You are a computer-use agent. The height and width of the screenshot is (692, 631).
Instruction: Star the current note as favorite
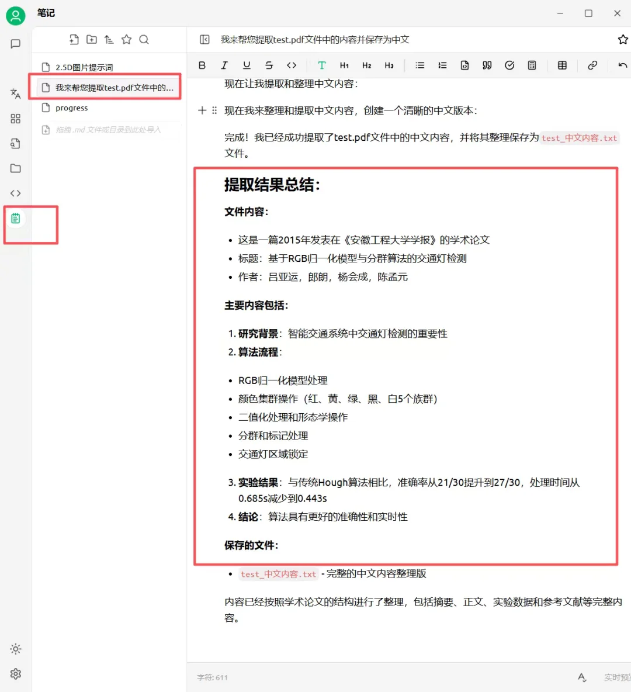[x=623, y=39]
